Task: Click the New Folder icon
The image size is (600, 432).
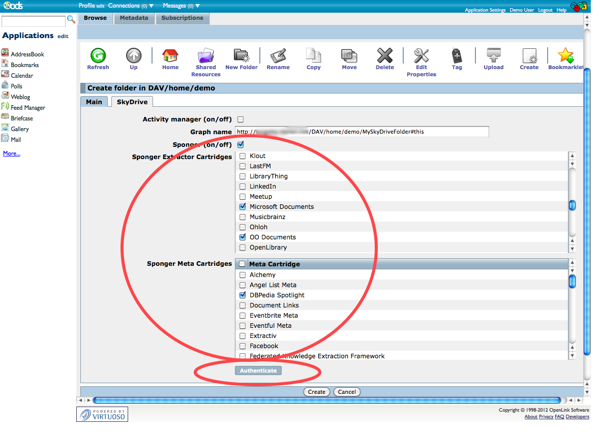Action: click(x=242, y=55)
